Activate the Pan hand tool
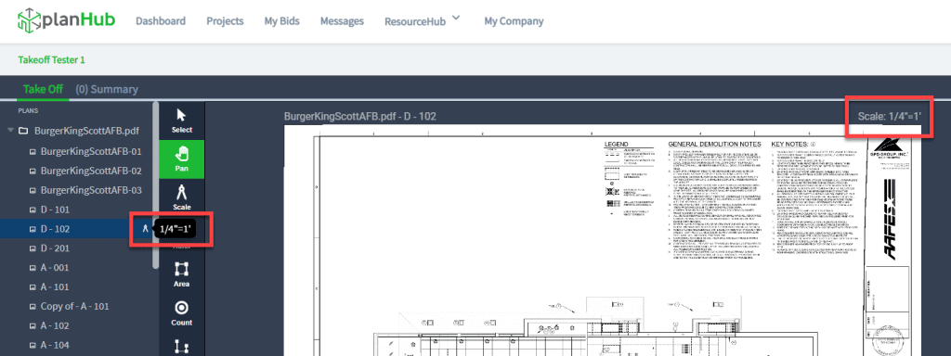Image resolution: width=951 pixels, height=356 pixels. (181, 159)
